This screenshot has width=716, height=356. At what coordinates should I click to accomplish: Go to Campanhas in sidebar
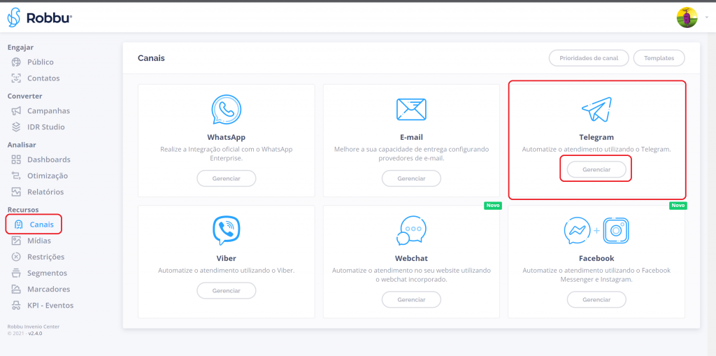(48, 111)
